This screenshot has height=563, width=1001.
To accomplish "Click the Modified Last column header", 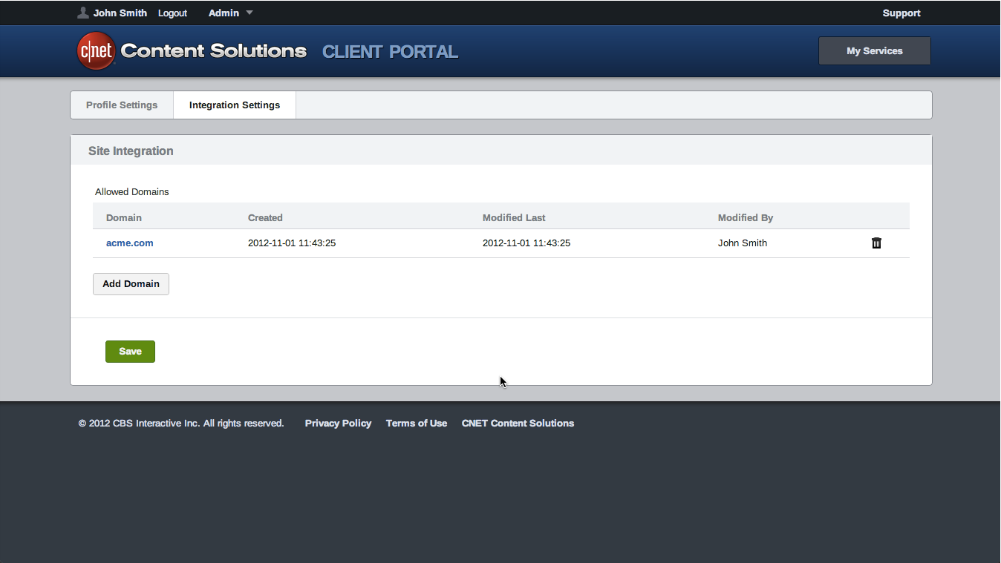I will click(x=514, y=218).
